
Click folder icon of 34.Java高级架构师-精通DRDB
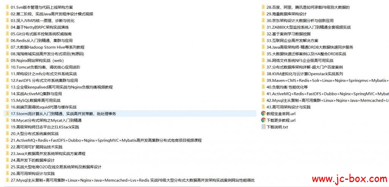pyautogui.click(x=263, y=47)
